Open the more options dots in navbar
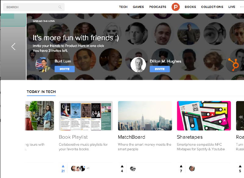The width and height of the screenshot is (244, 178). 242,7
